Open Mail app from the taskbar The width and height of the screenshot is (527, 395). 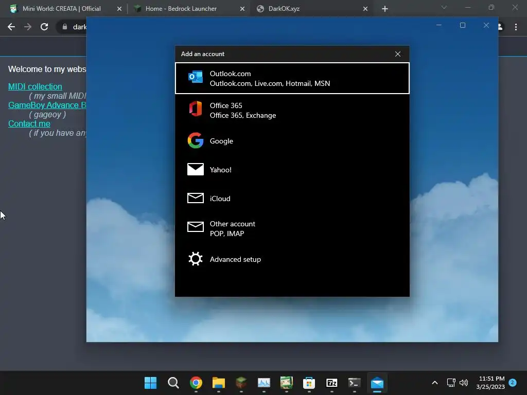pos(377,383)
